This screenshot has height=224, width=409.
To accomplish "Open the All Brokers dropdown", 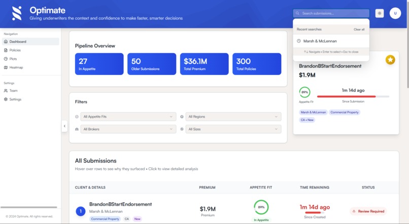I will (x=128, y=129).
